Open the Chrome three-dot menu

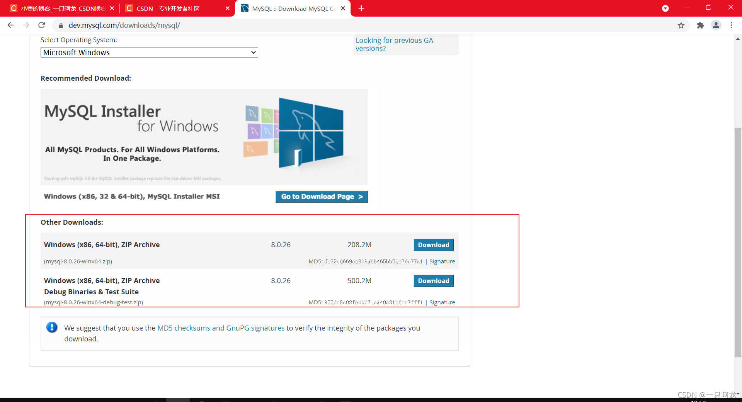pyautogui.click(x=731, y=25)
